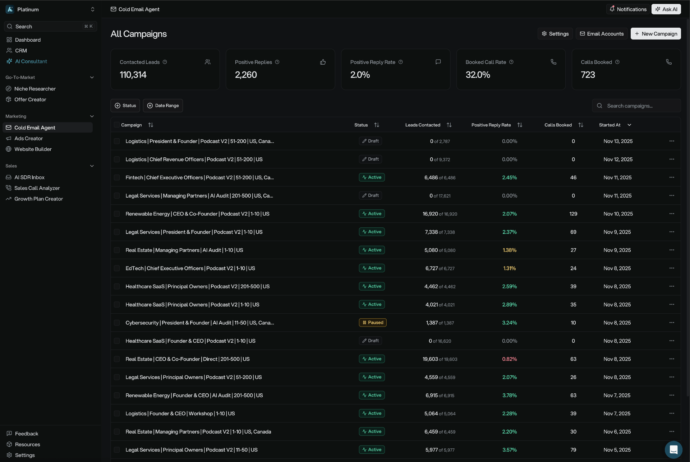
Task: Open Email Accounts settings
Action: pos(602,33)
